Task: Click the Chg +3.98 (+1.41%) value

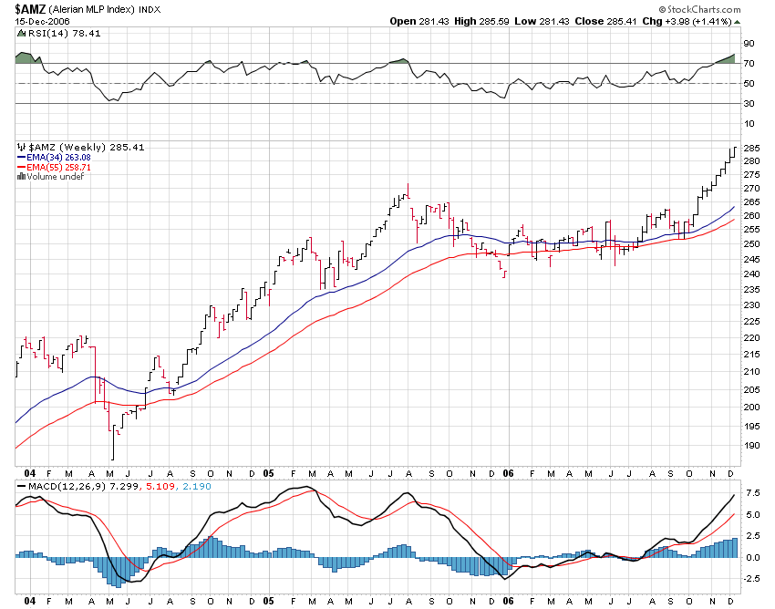Action: coord(687,21)
